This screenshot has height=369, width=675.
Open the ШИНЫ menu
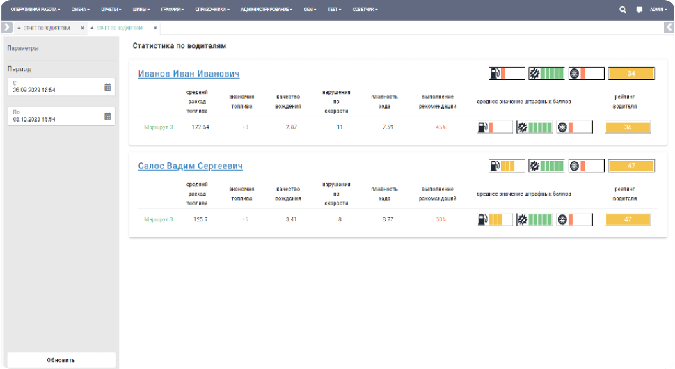pyautogui.click(x=141, y=10)
